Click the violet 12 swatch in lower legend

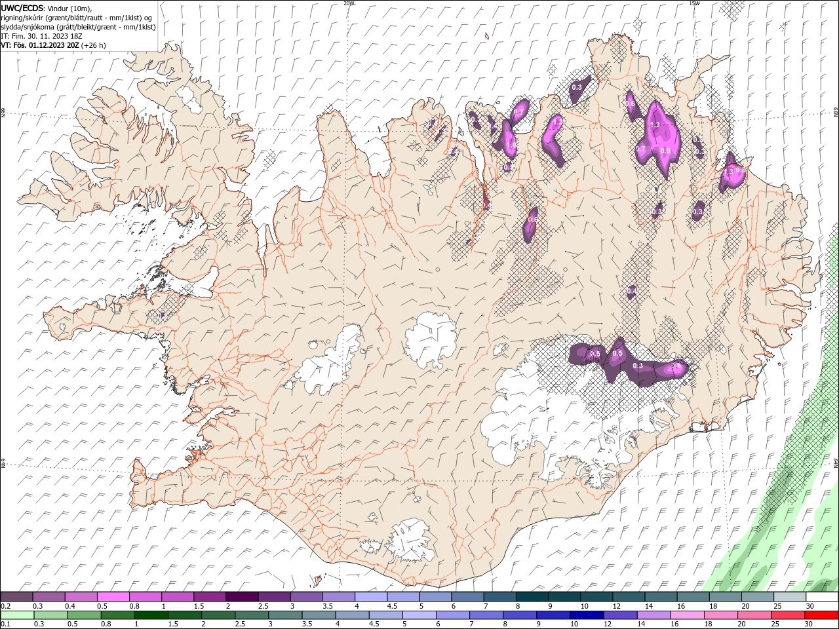coord(619,615)
